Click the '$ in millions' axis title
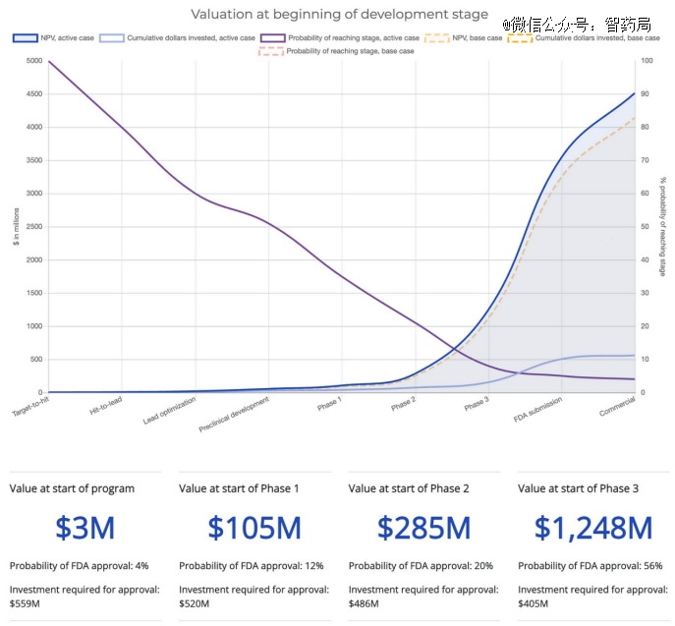The width and height of the screenshot is (675, 626). [17, 226]
